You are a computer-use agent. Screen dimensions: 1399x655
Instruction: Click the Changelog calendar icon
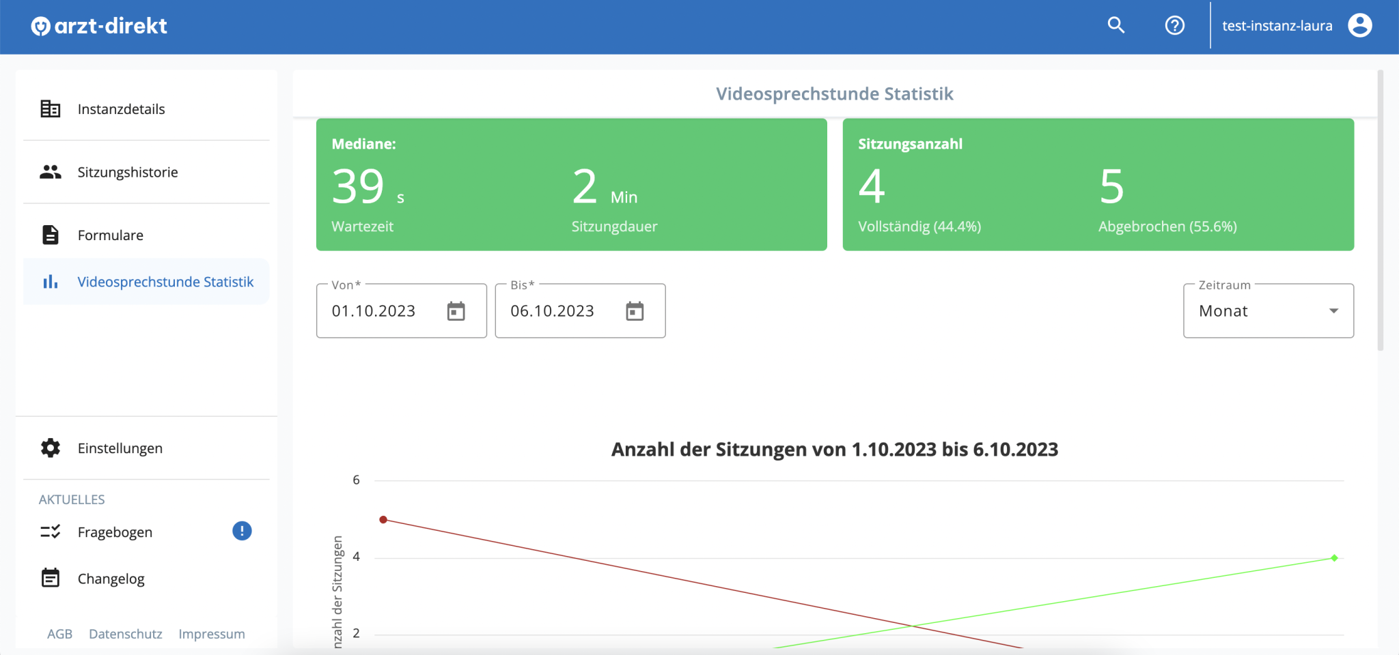coord(51,578)
